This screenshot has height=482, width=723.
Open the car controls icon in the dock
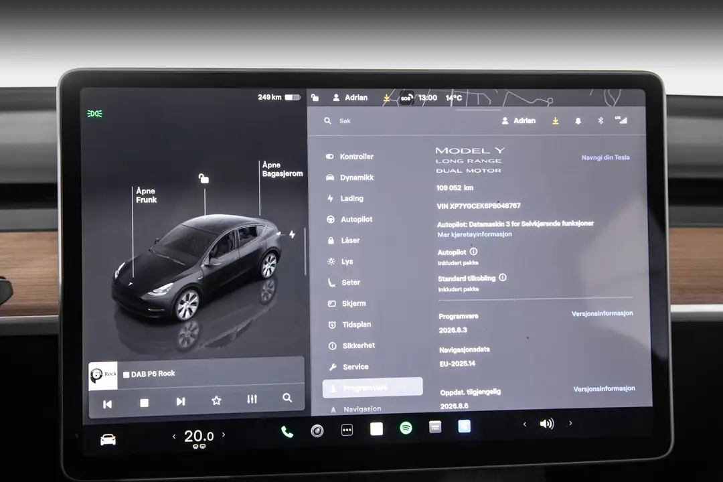pos(108,440)
